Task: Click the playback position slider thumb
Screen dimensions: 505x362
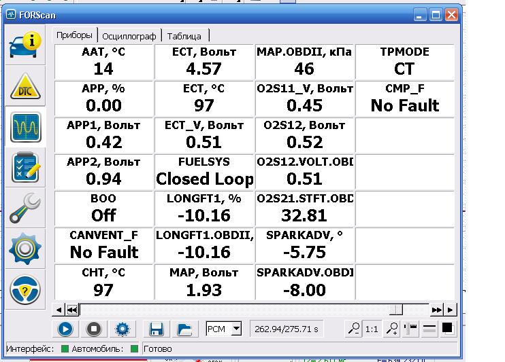Action: pos(396,310)
